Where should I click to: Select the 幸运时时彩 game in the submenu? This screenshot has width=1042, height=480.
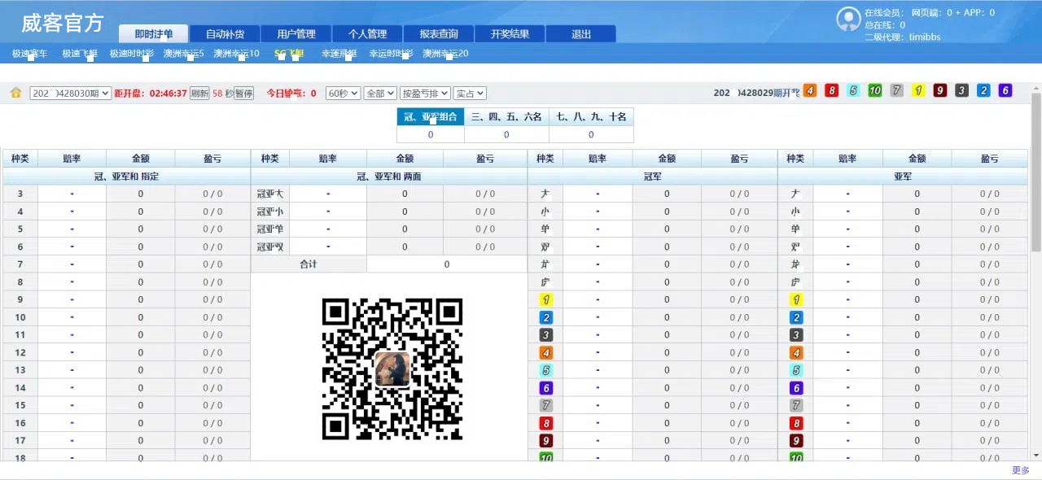coord(391,54)
